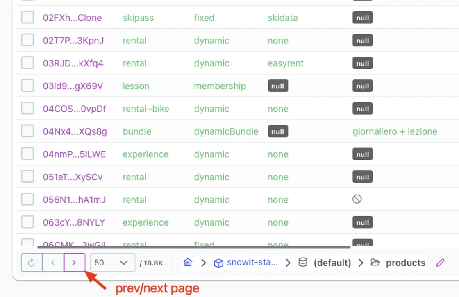Check the box for row 063cY...8NYLY
This screenshot has width=459, height=297.
coord(27,222)
